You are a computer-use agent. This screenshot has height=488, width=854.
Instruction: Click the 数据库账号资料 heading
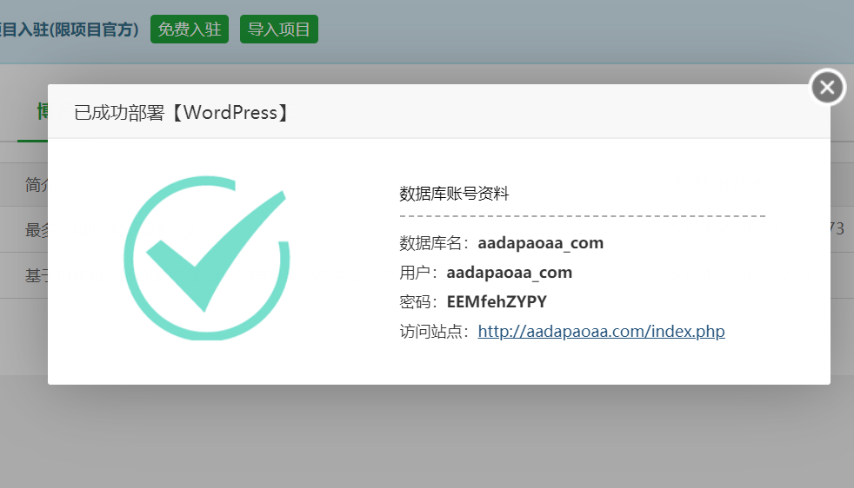[454, 194]
